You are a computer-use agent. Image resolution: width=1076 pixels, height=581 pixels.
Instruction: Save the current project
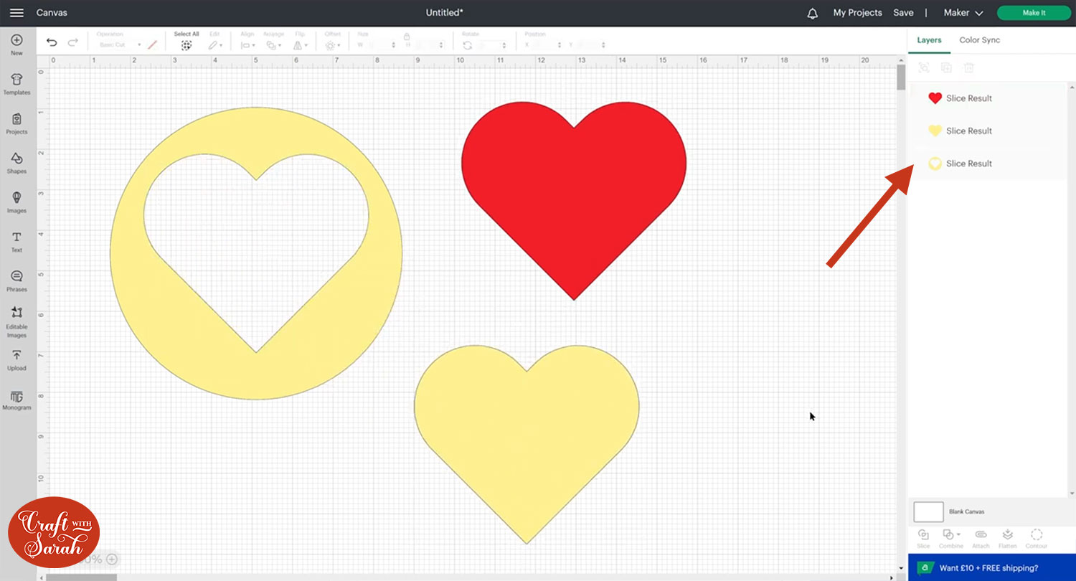(x=903, y=13)
